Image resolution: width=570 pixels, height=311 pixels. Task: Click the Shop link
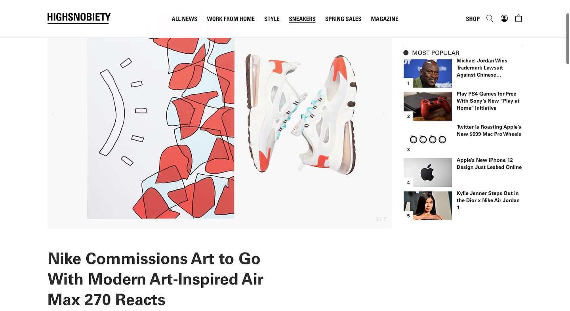click(x=473, y=19)
